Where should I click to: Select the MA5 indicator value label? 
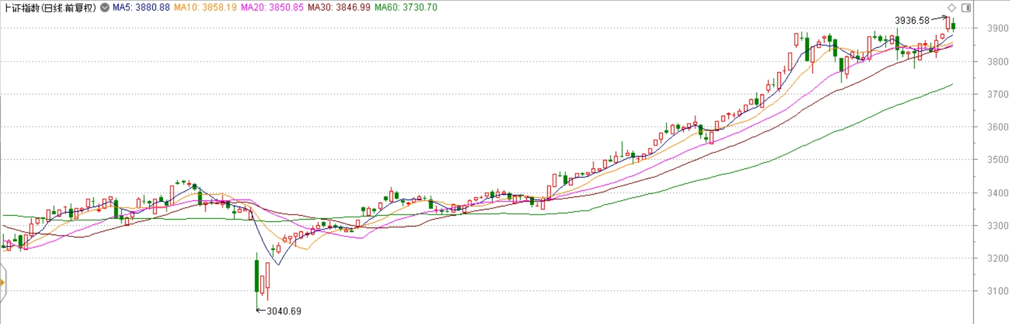[x=141, y=7]
